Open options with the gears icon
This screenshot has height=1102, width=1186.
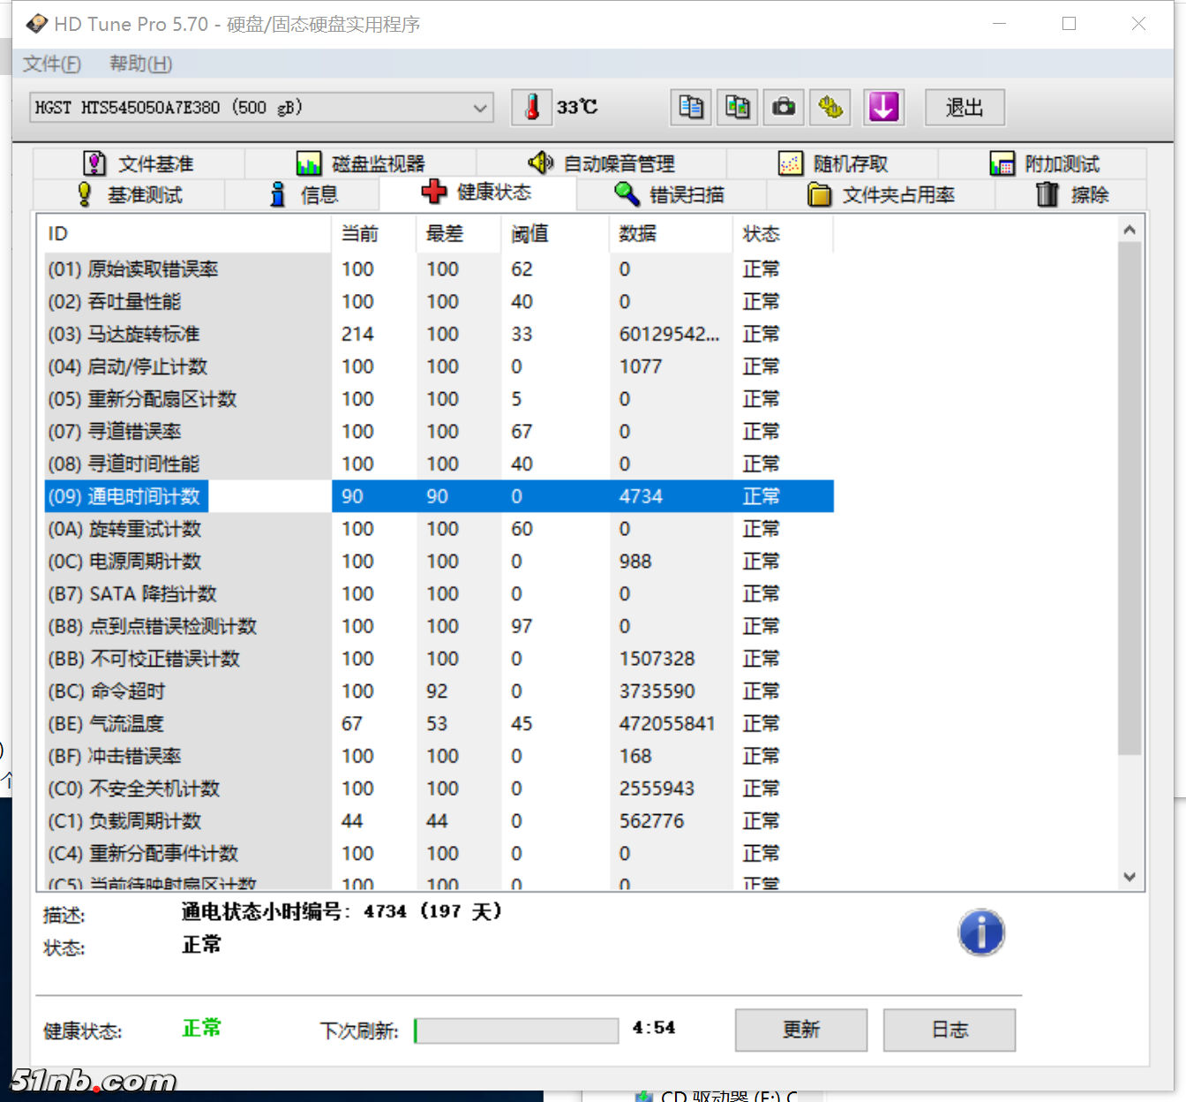830,108
